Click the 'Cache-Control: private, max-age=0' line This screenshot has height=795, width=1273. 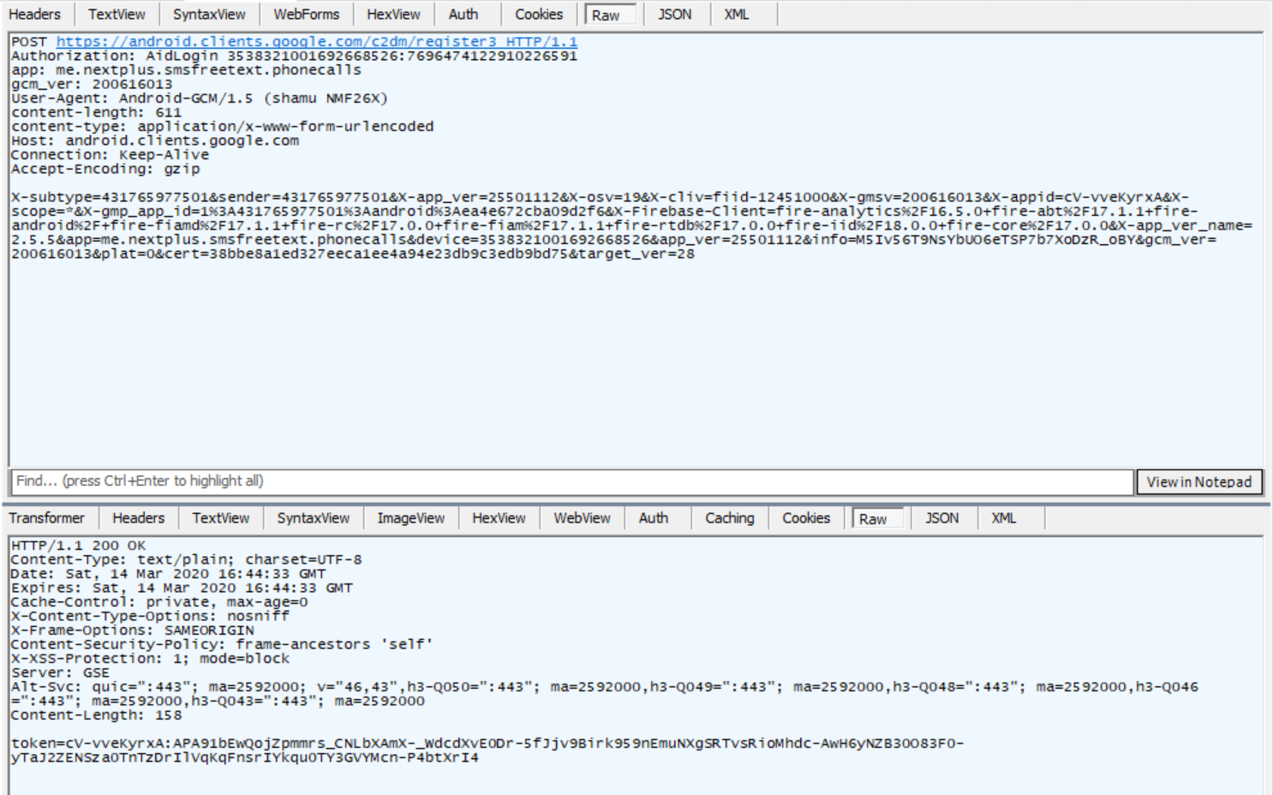pyautogui.click(x=159, y=602)
